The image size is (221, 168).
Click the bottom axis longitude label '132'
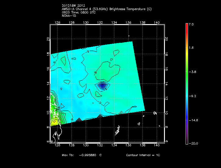tap(100, 145)
